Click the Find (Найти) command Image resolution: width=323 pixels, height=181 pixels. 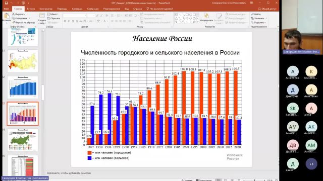[x=256, y=14]
